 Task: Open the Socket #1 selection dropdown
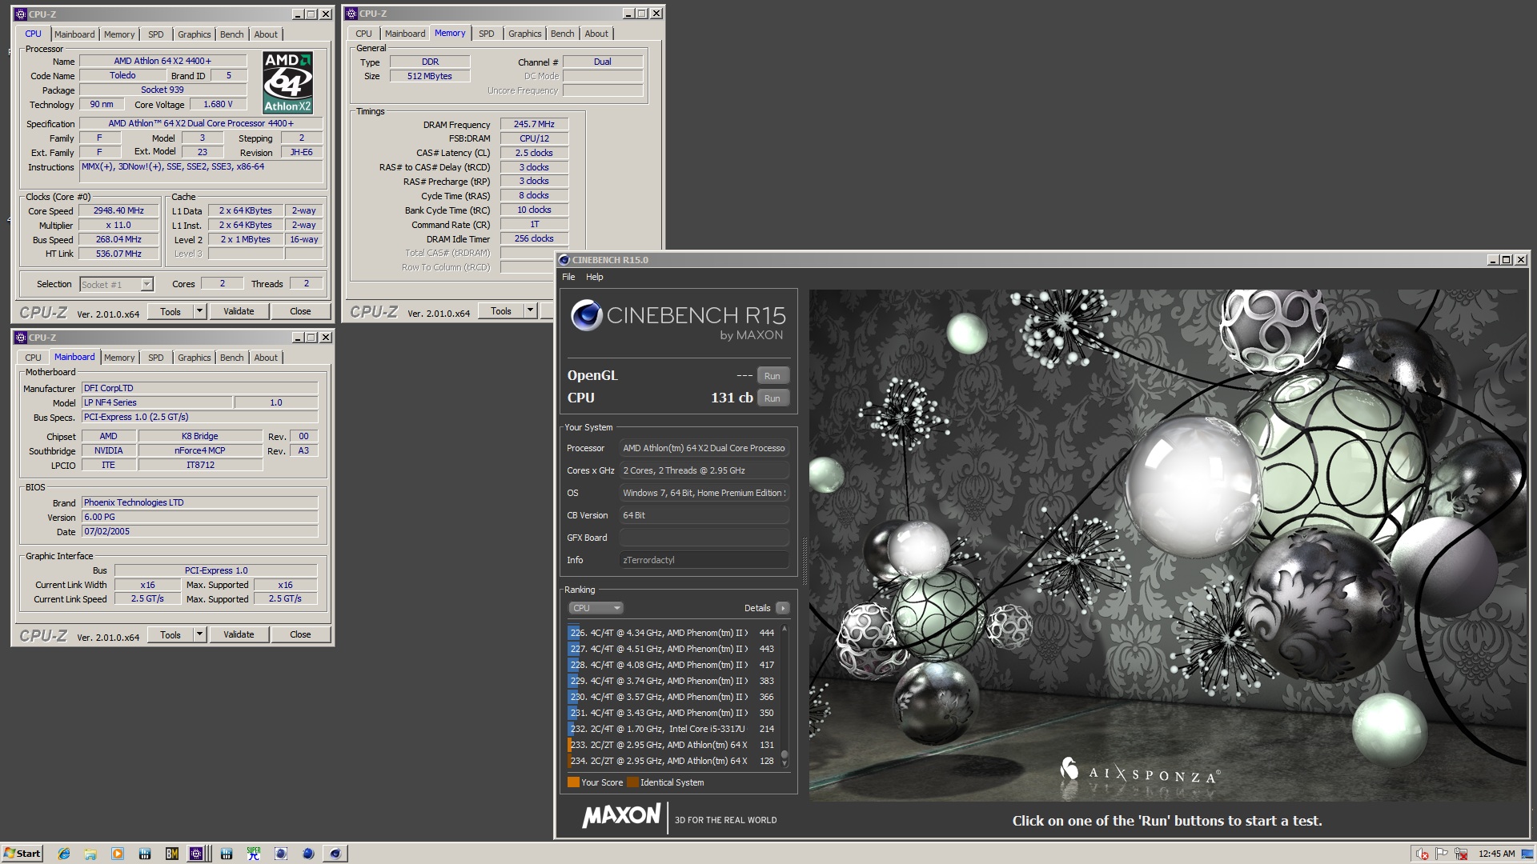coord(116,284)
